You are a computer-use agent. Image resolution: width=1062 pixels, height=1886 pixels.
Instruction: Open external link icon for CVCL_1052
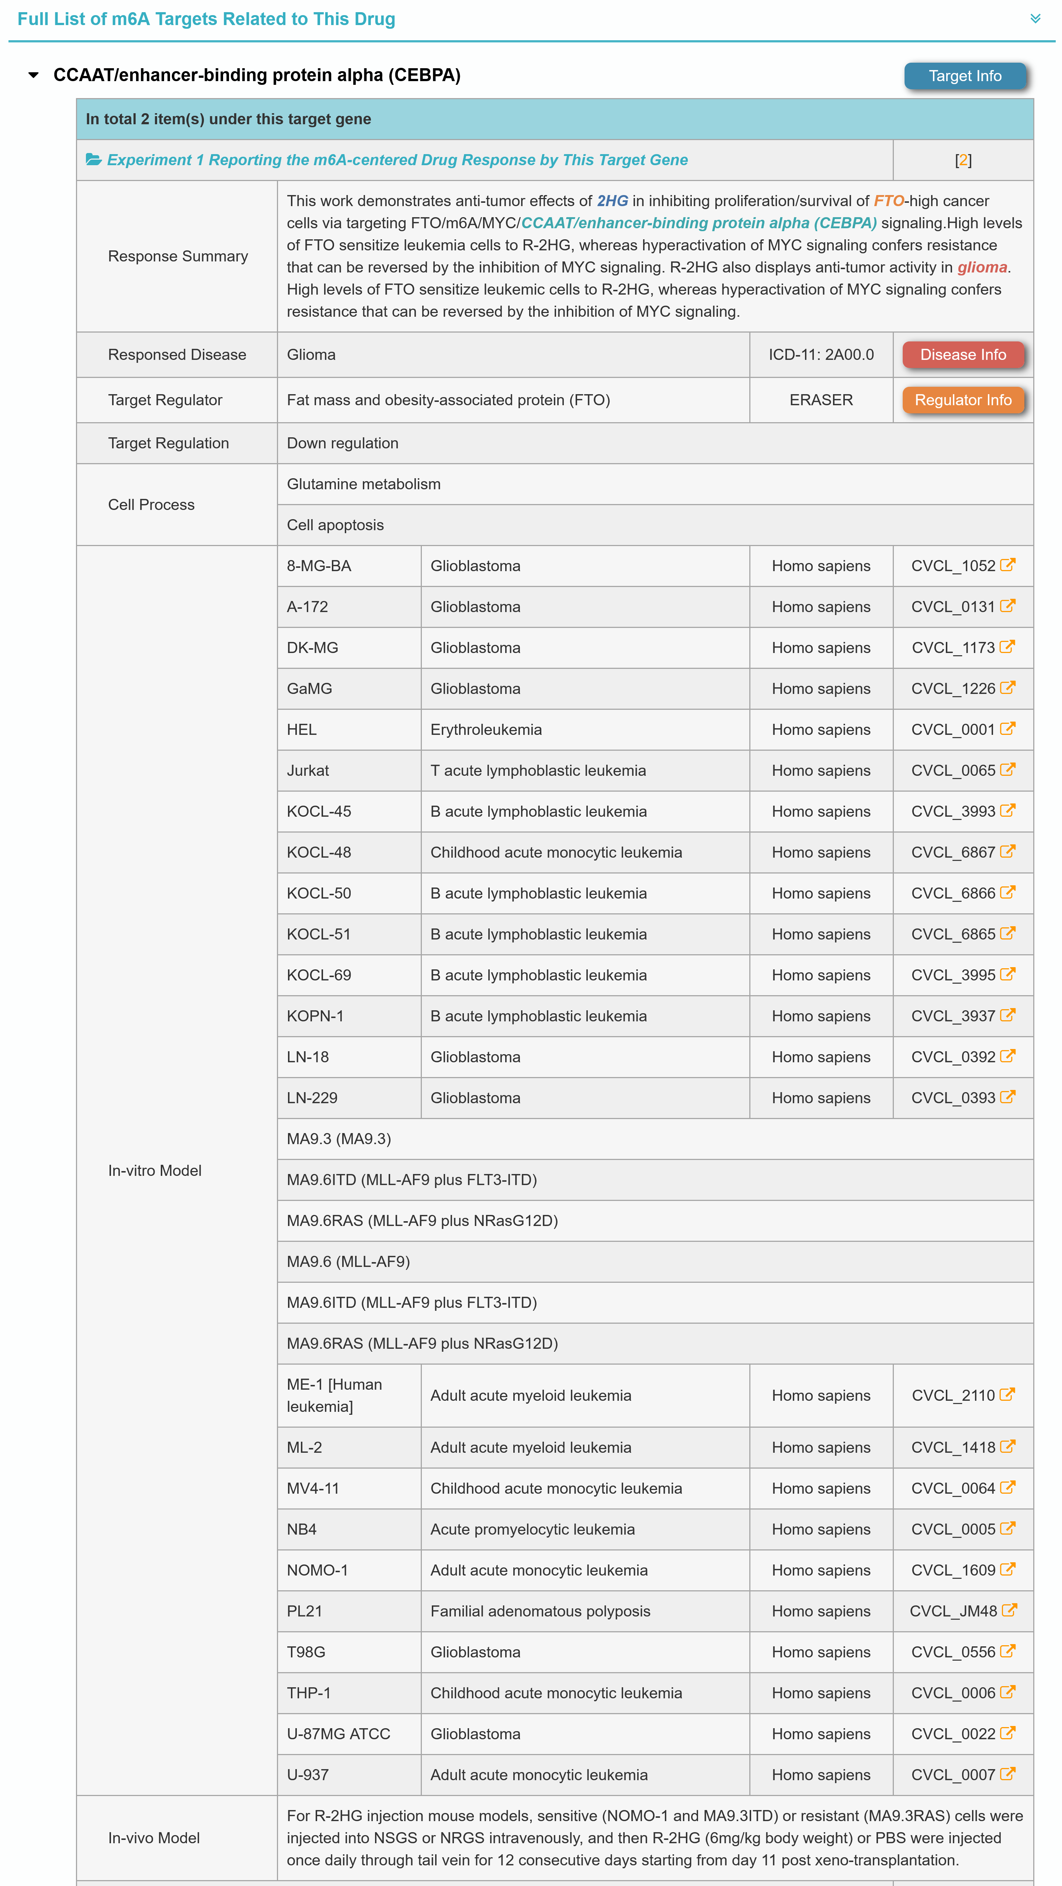[1007, 565]
